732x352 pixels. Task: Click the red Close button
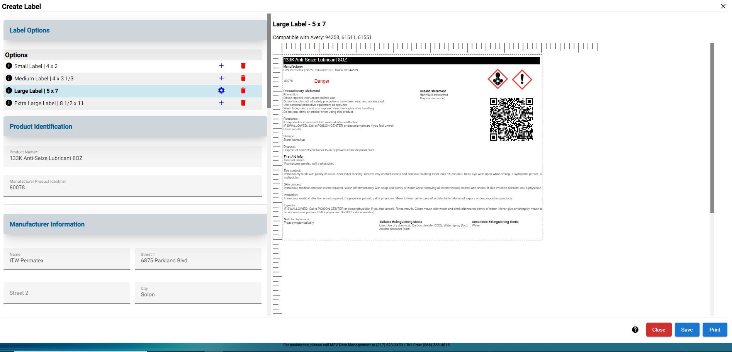pos(659,330)
